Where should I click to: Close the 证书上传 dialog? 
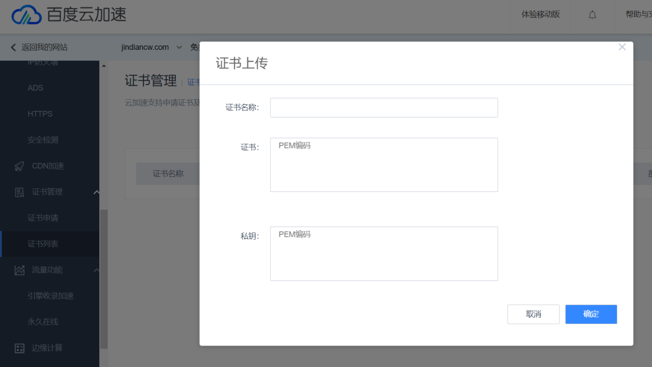click(x=622, y=46)
